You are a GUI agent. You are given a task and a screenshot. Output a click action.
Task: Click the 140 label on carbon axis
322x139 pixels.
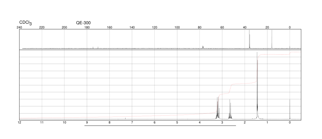[x=132, y=27]
